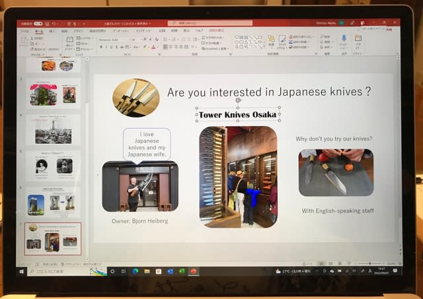Open the Shape Effects dropdown
The image size is (423, 299).
[299, 47]
